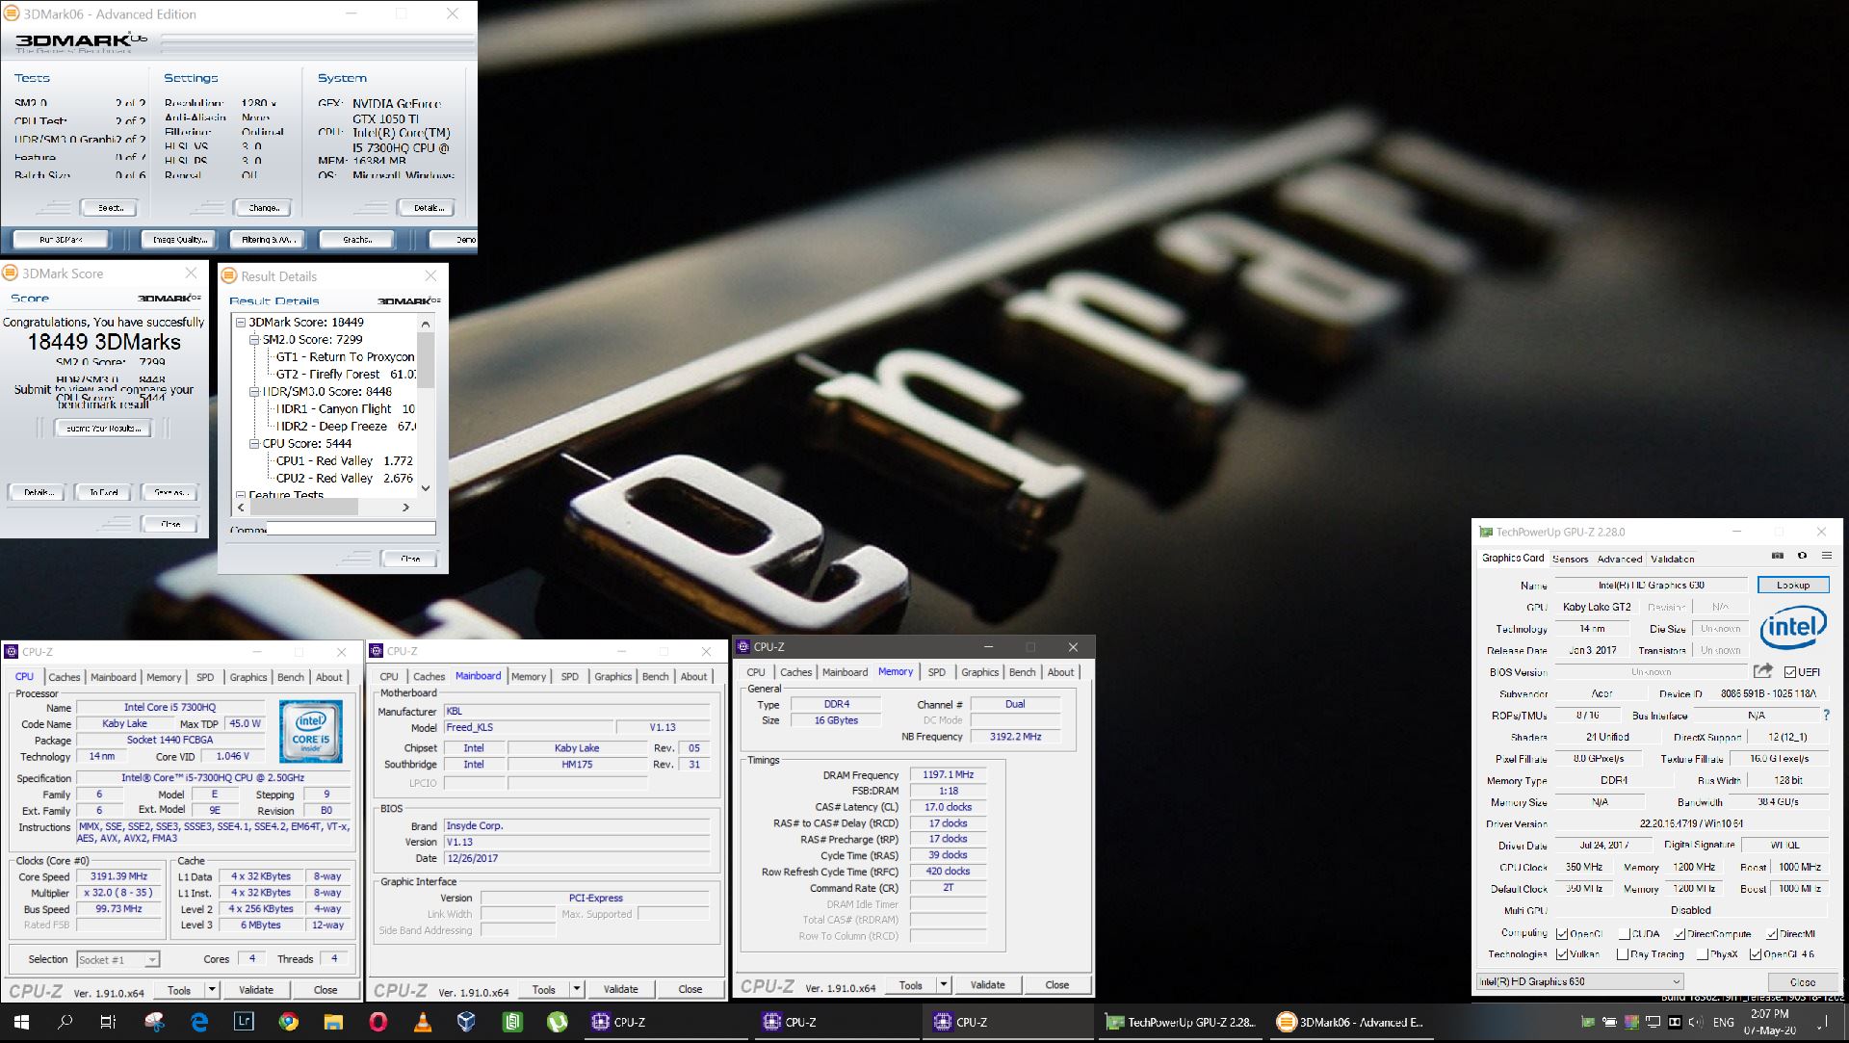Click the GPU-Z tray icon
This screenshot has width=1849, height=1043.
[1588, 1022]
